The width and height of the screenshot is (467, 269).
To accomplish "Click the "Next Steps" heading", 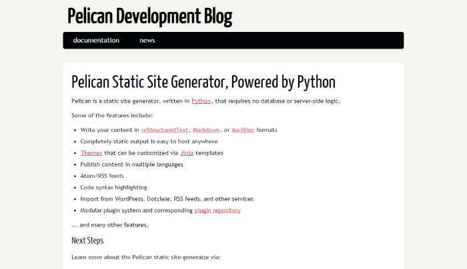I will point(87,240).
